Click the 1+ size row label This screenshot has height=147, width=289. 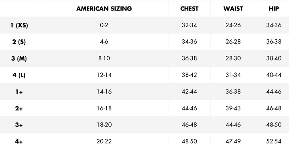coord(19,92)
